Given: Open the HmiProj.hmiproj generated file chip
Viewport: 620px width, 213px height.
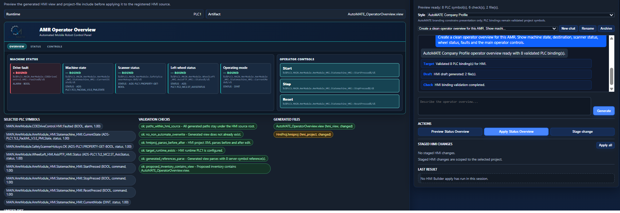Looking at the screenshot, I should tap(303, 135).
